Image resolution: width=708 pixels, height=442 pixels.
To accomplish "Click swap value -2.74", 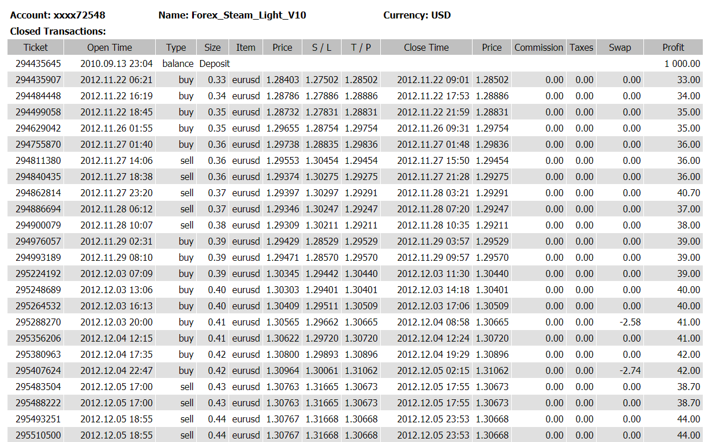I will click(x=630, y=370).
